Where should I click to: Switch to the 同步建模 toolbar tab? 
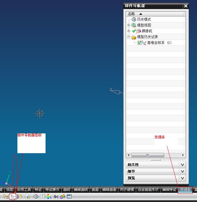coord(127,190)
